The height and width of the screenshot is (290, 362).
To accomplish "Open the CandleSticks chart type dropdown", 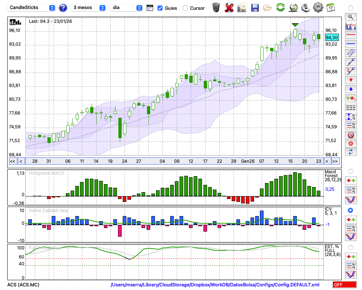I will (32, 8).
